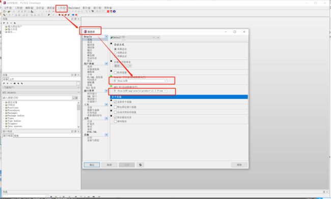Select NLS 选项 in preferences tree
The height and width of the screenshot is (199, 331).
[x=91, y=88]
